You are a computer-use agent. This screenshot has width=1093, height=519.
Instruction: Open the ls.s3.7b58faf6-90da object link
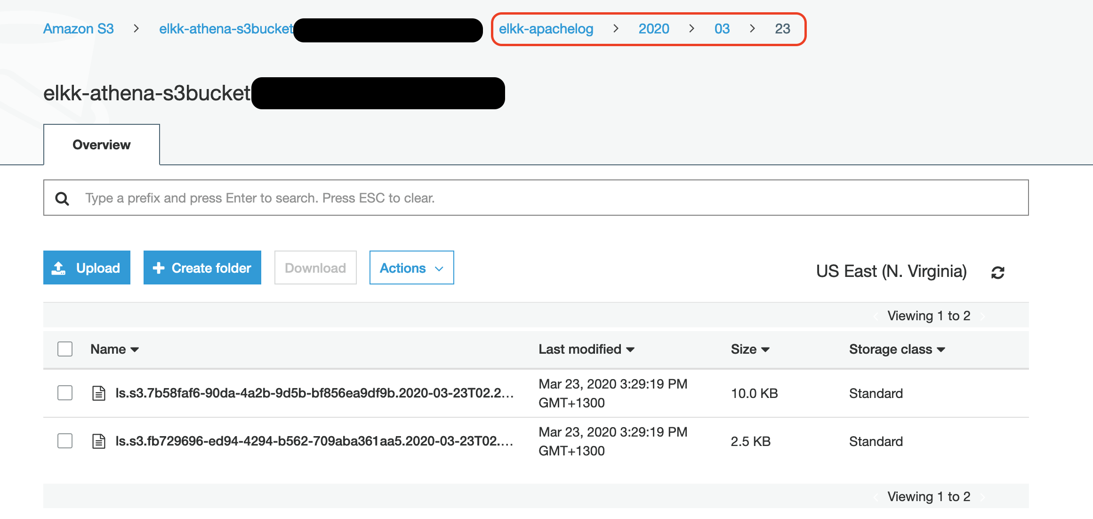tap(314, 393)
